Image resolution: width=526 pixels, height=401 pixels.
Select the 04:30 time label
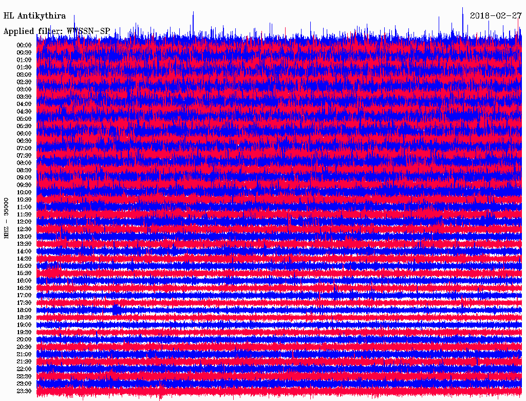click(24, 112)
